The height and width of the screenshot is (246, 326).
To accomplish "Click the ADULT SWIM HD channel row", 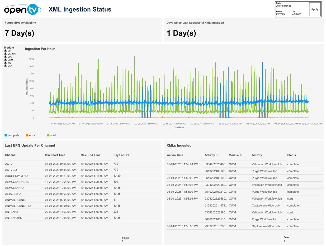I will point(16,176).
